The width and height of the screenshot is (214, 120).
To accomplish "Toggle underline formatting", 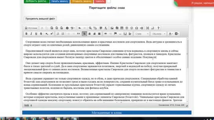I will pos(36,34).
